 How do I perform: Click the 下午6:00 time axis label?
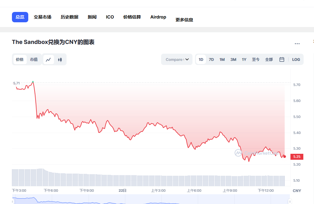pyautogui.click(x=51, y=191)
